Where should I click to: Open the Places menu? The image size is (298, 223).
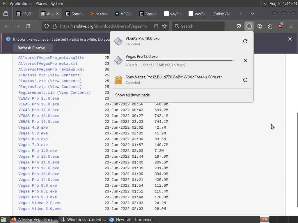coord(41,3)
